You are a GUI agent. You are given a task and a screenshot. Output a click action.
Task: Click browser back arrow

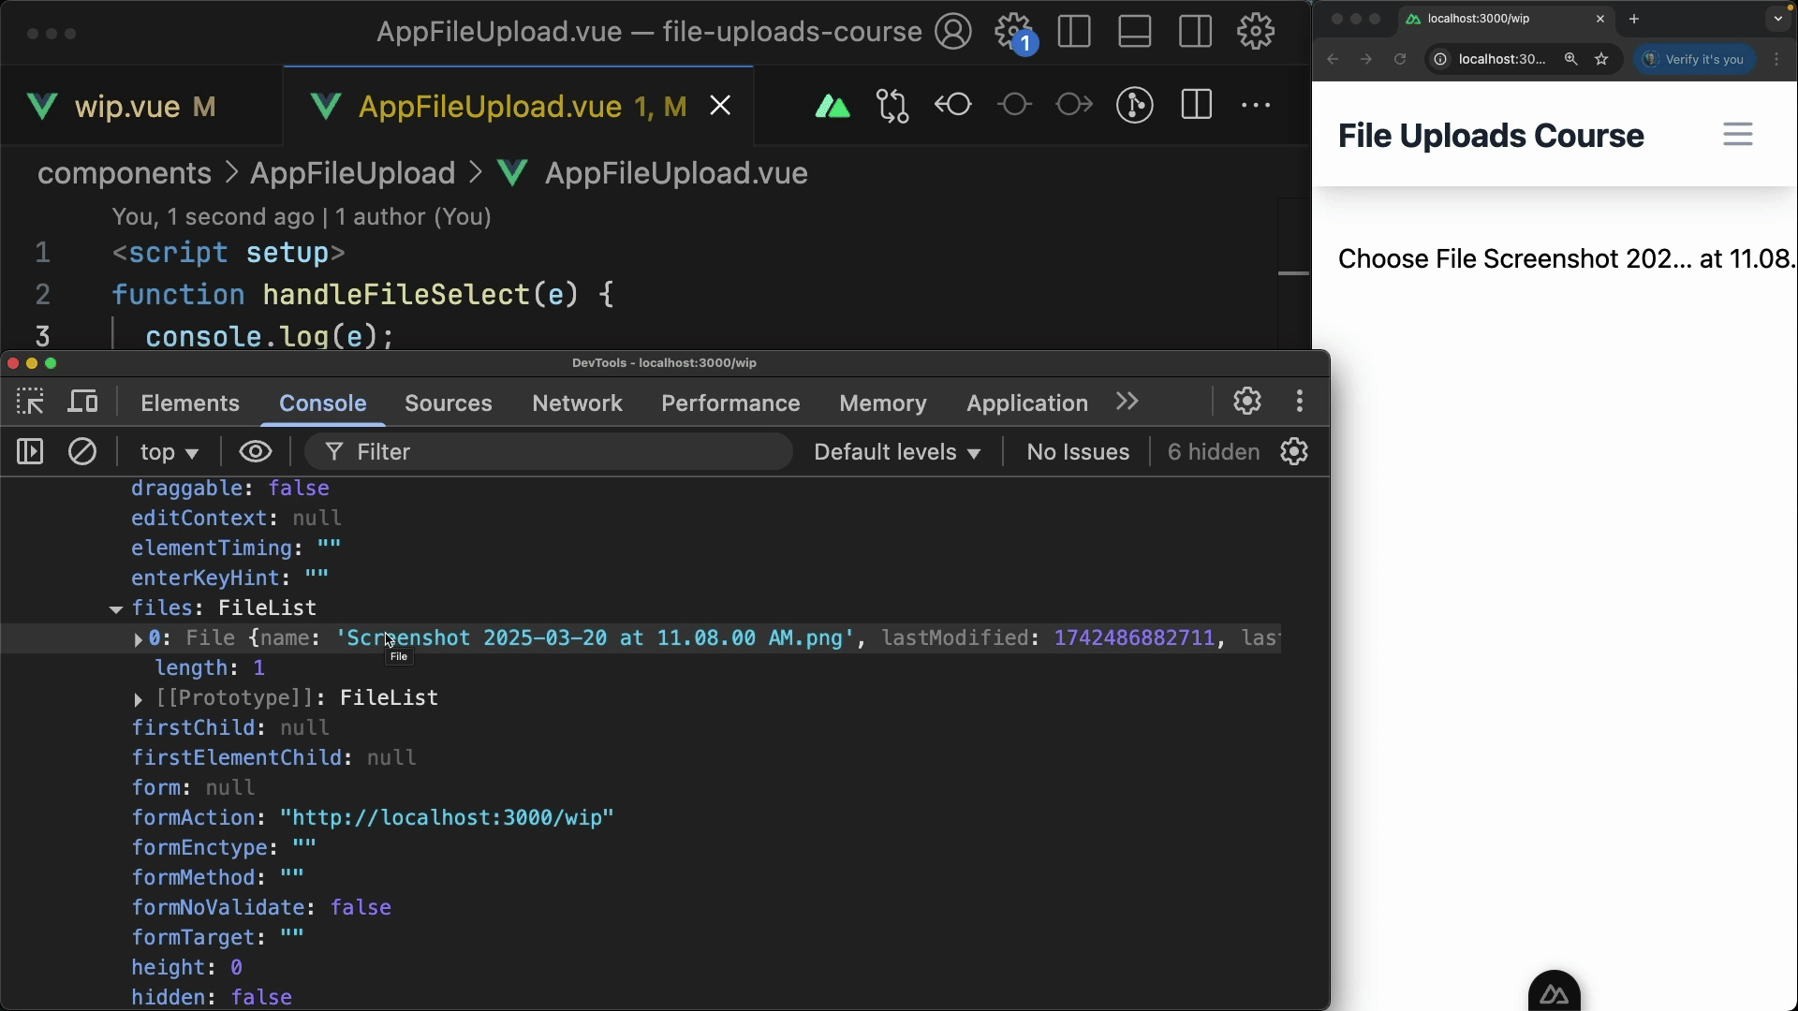click(x=1333, y=59)
